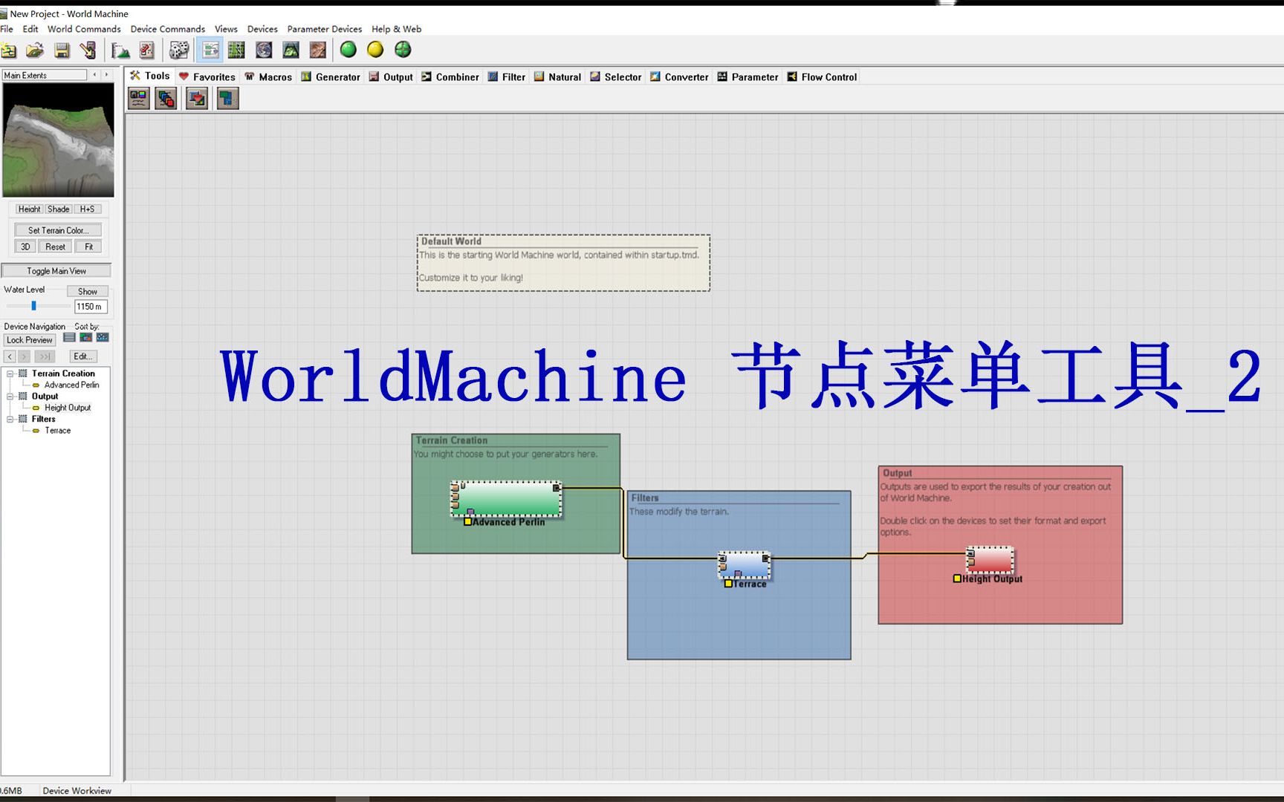Click the green crosshair build button
This screenshot has width=1284, height=802.
pyautogui.click(x=403, y=50)
